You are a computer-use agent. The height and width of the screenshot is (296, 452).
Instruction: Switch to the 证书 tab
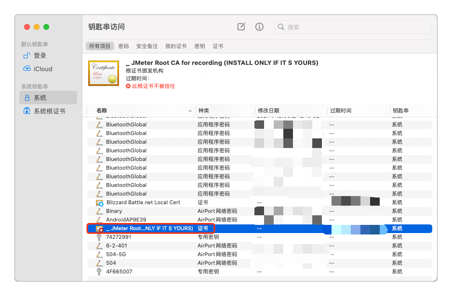tap(218, 46)
